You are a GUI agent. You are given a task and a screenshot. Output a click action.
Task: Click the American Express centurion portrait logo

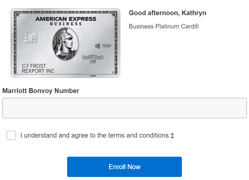tap(65, 42)
